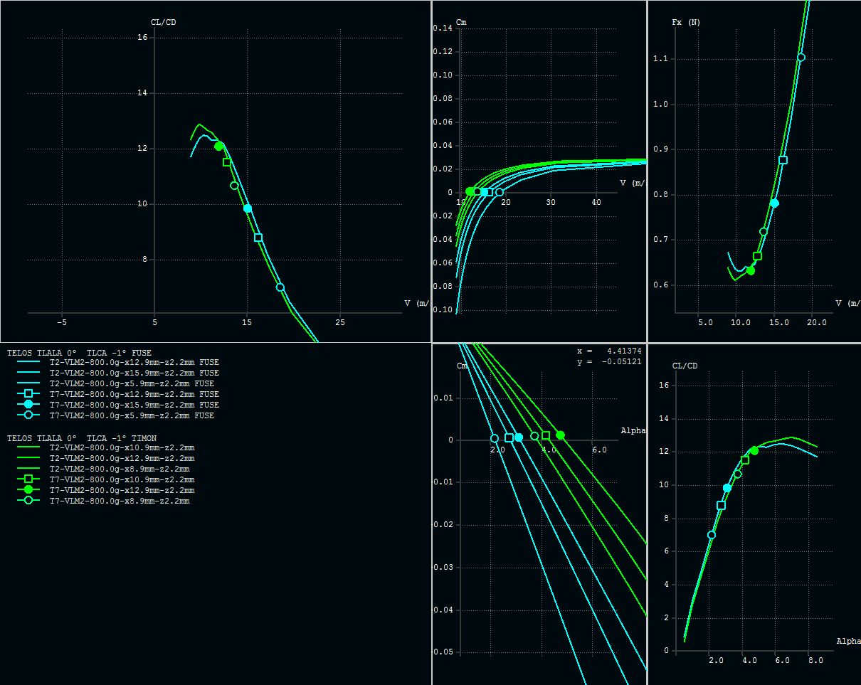
Task: Click legend entry T2-VLM2-800.0g-x8.9mm-z2.2mm
Action: [120, 469]
